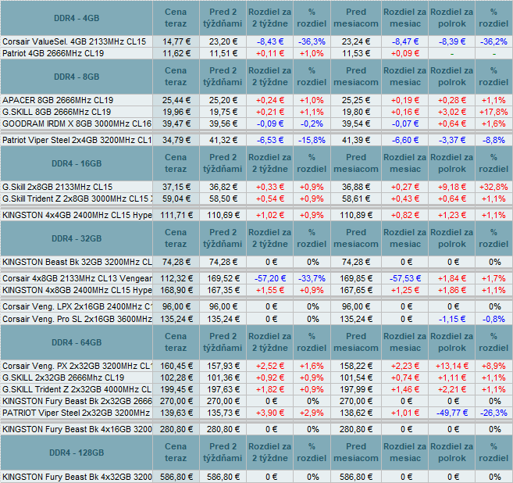Click KINGSTON Fury Beast Bk 2x32GB 2666 name
The image size is (513, 483).
77,401
